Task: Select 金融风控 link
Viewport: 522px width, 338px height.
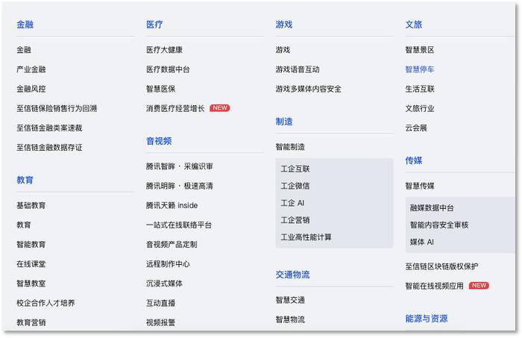Action: tap(31, 89)
